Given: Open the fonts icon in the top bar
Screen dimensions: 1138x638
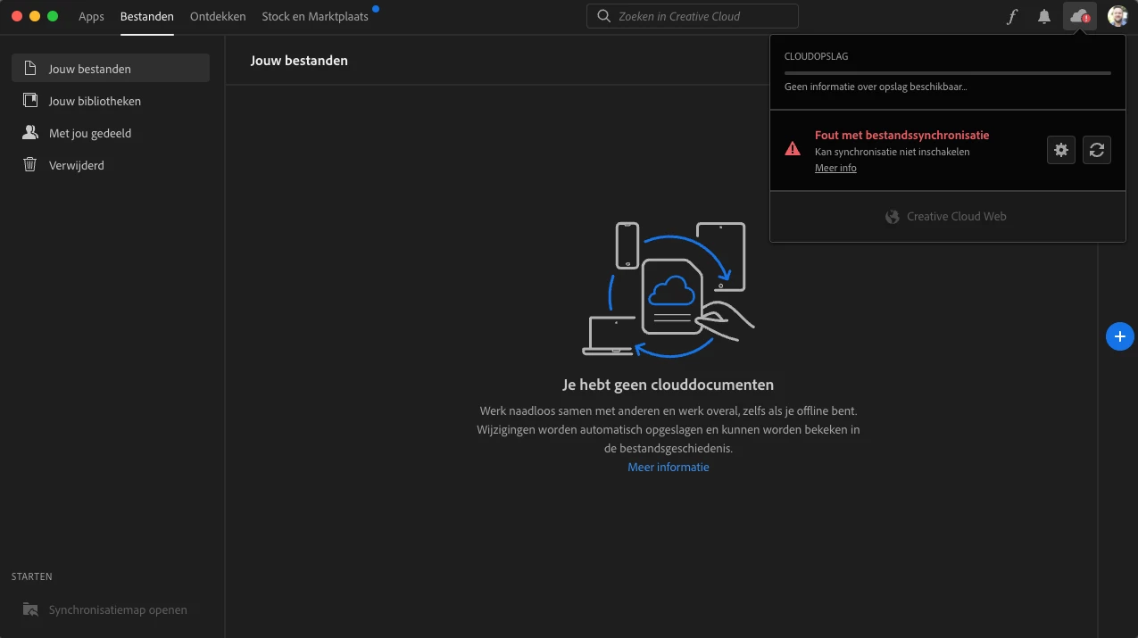Looking at the screenshot, I should tap(1011, 16).
